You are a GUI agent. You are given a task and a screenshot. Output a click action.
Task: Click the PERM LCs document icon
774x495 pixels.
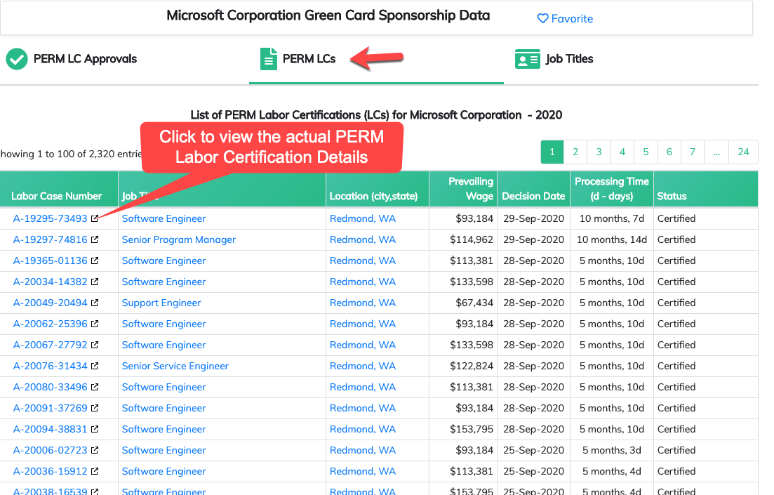click(x=269, y=59)
